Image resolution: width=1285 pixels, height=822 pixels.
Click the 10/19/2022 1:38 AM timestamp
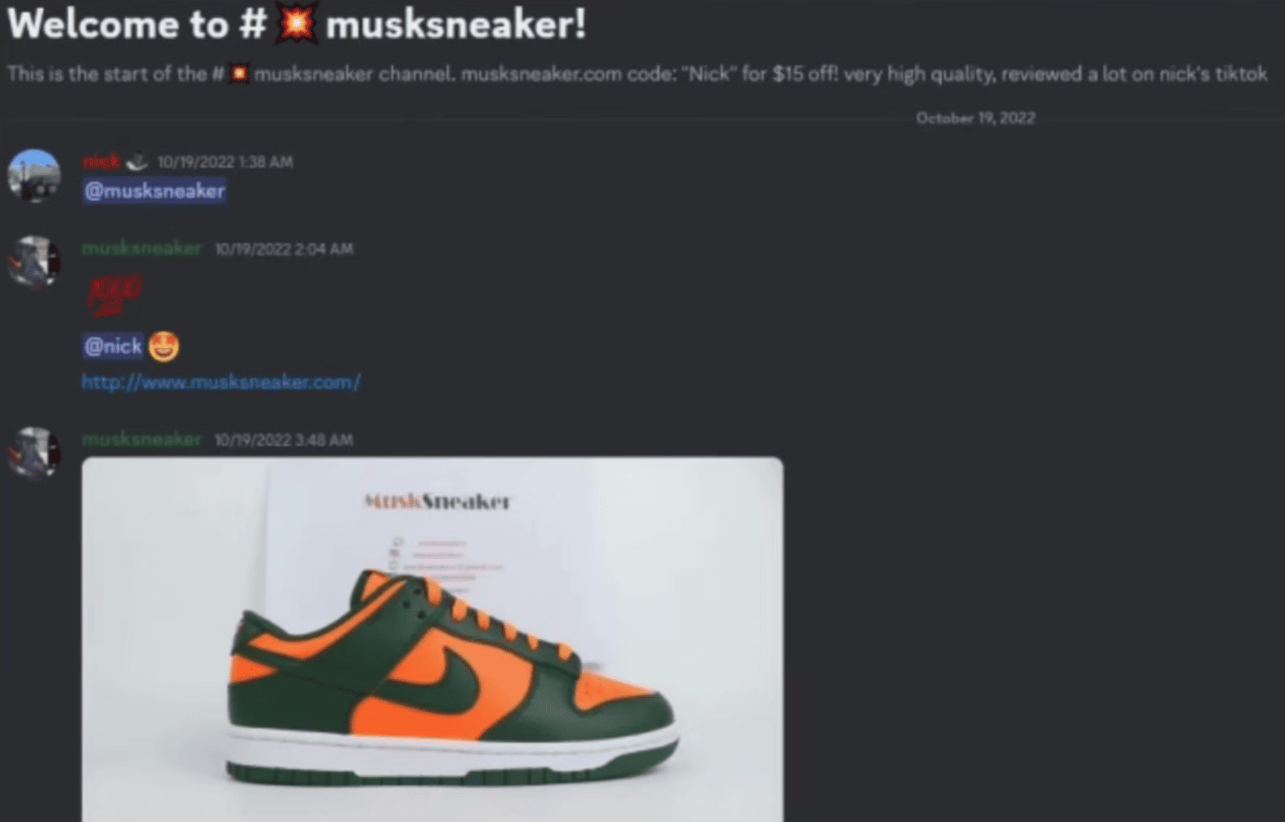pyautogui.click(x=225, y=163)
